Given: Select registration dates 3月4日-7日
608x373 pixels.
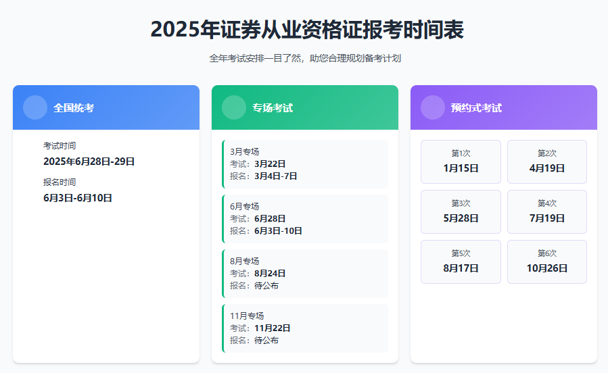Looking at the screenshot, I should (276, 176).
